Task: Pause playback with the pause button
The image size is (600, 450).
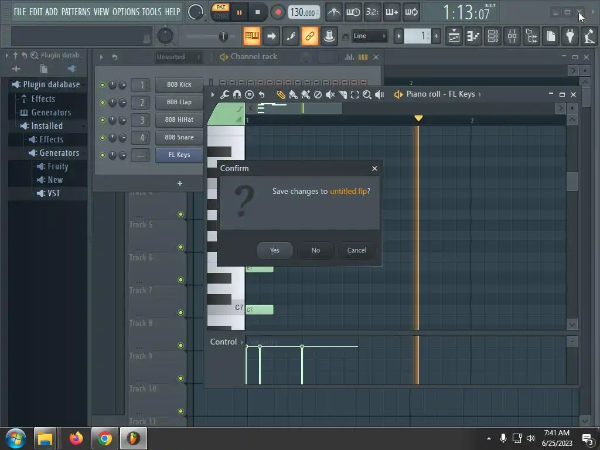Action: click(239, 12)
